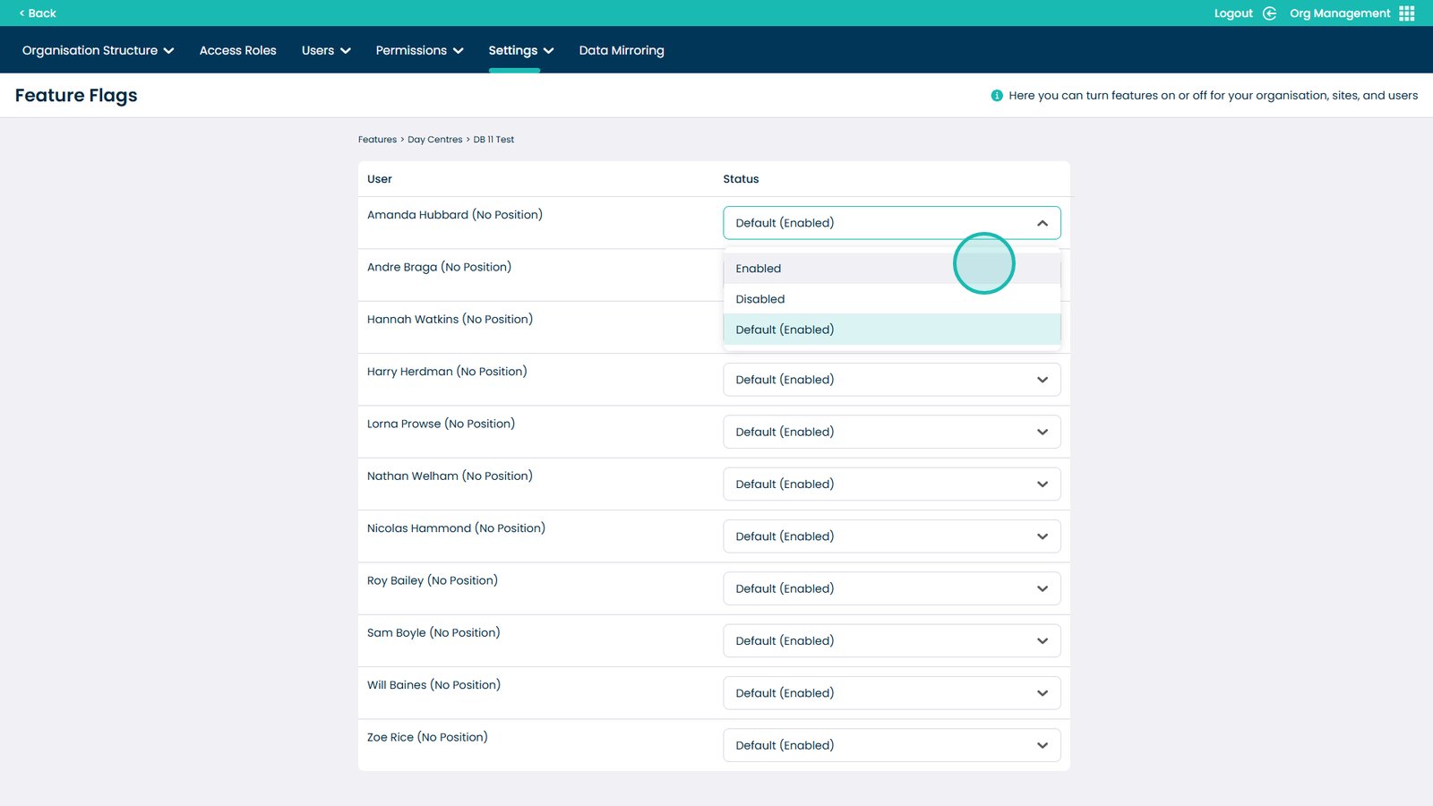
Task: Switch to the Data Mirroring tab
Action: pos(622,50)
